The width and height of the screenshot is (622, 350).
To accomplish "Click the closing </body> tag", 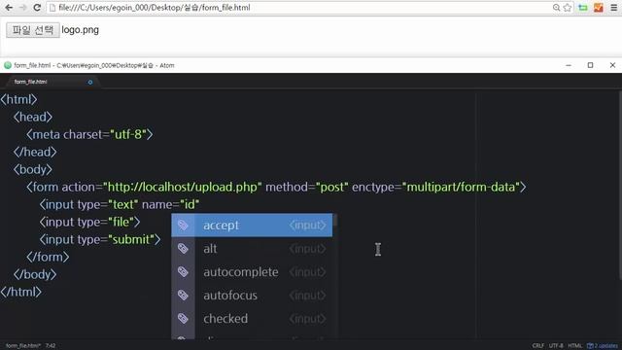I will point(35,274).
